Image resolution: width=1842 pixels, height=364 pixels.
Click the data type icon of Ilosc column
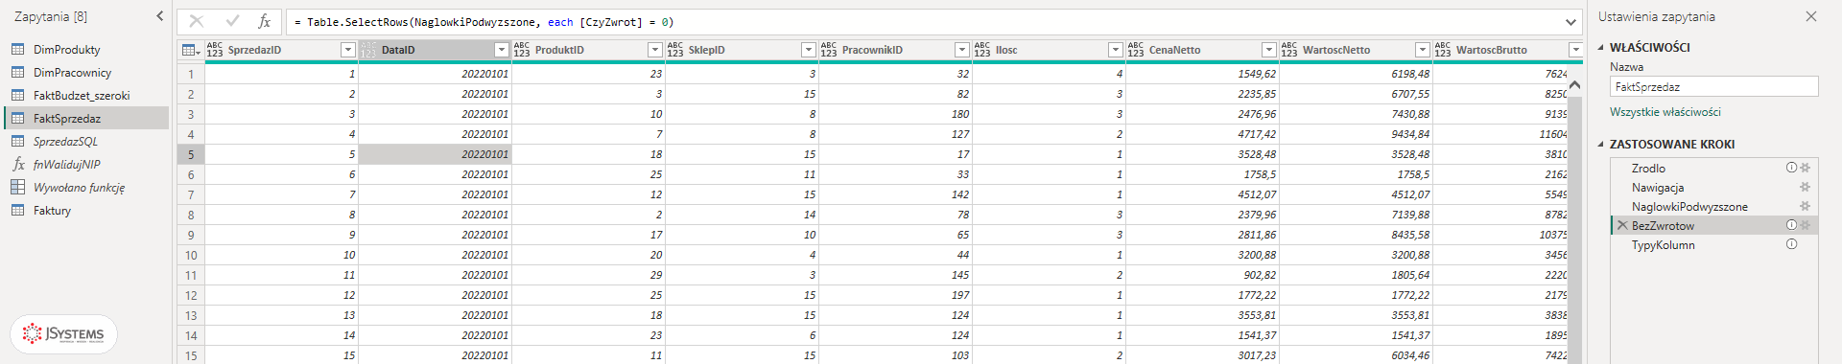coord(982,50)
